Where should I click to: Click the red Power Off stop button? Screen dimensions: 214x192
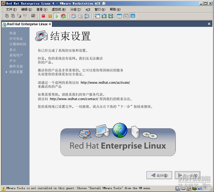43,16
